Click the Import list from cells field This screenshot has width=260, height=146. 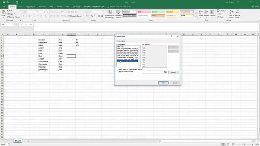[153, 72]
